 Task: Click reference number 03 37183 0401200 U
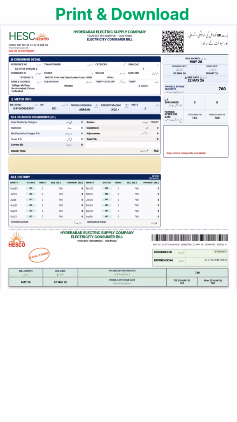26,69
